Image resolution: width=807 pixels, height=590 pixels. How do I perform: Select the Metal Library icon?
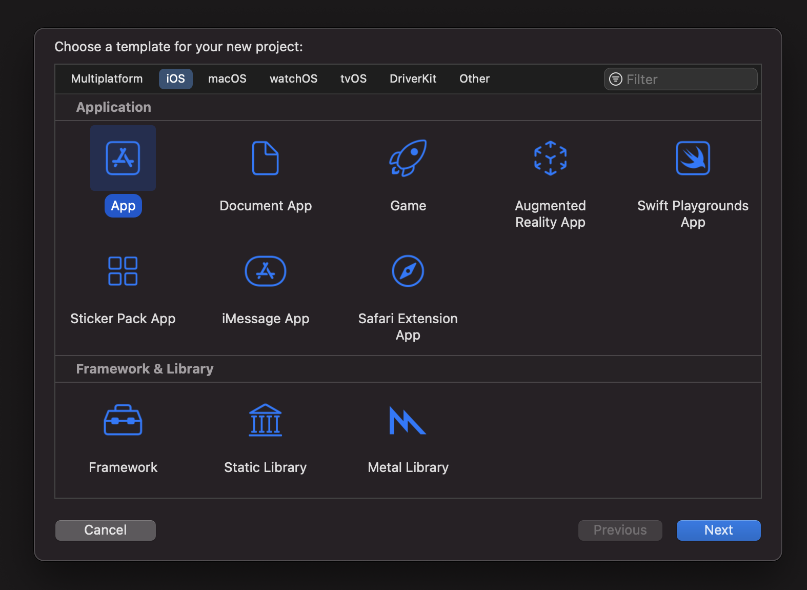click(408, 420)
